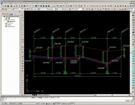Image resolution: width=135 pixels, height=105 pixels.
Task: Select the Line draw tool
Action: [23, 13]
